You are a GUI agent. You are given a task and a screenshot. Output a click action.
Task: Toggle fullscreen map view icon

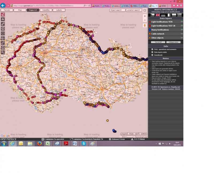145,10
